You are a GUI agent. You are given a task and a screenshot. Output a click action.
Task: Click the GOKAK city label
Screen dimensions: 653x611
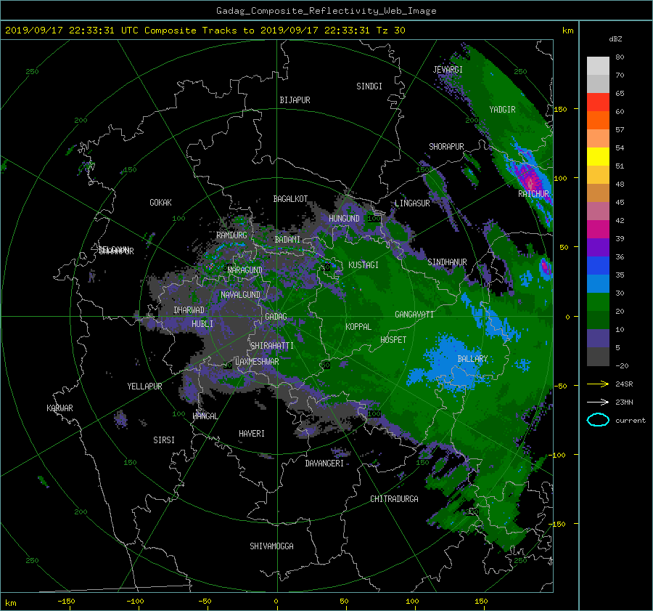(x=161, y=202)
